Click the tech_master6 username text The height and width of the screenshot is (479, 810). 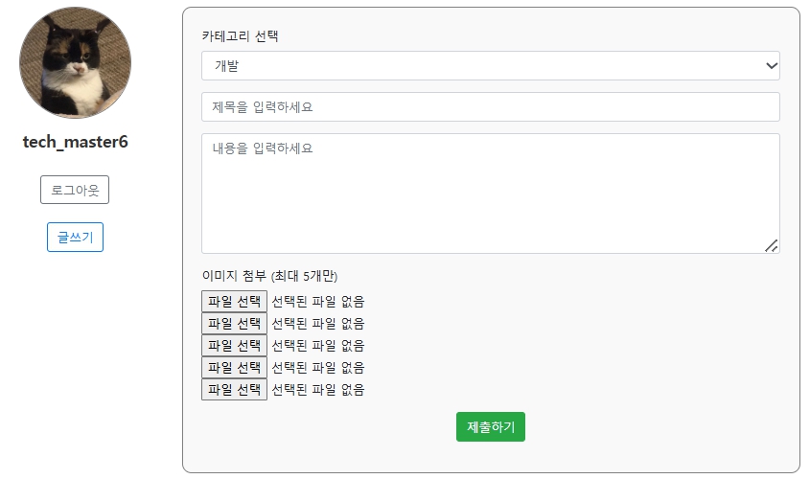pos(76,142)
